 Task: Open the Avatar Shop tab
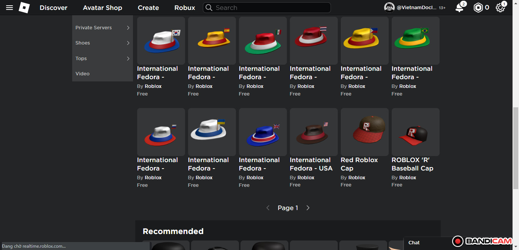click(x=103, y=8)
